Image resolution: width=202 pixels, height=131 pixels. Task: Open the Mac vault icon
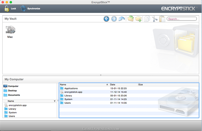coord(10,30)
